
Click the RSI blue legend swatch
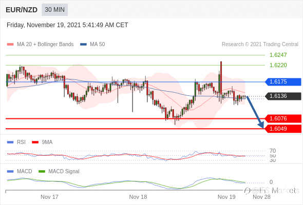tap(10, 142)
